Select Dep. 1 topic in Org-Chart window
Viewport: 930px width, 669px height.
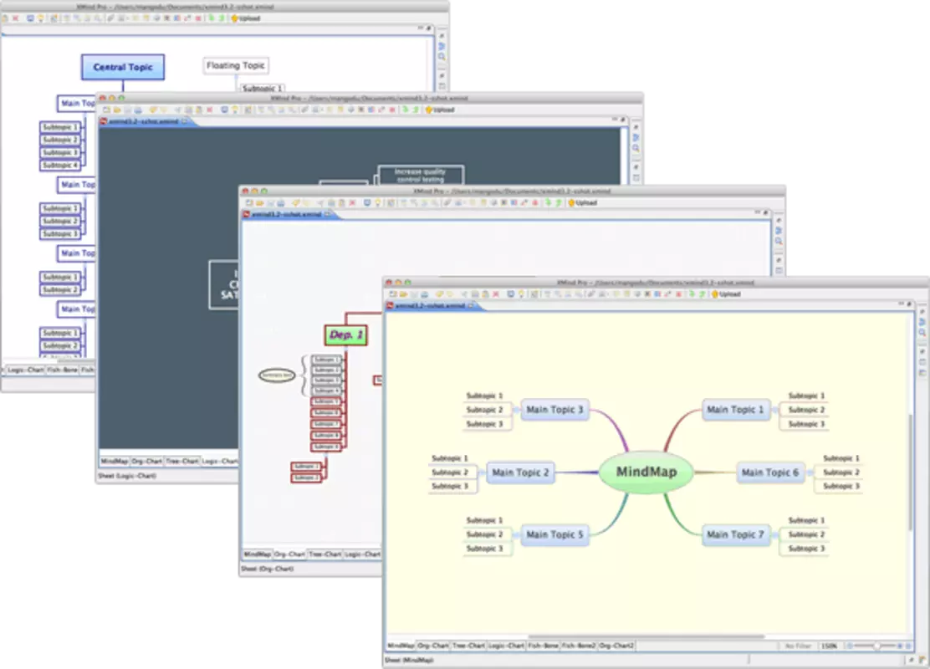(345, 335)
